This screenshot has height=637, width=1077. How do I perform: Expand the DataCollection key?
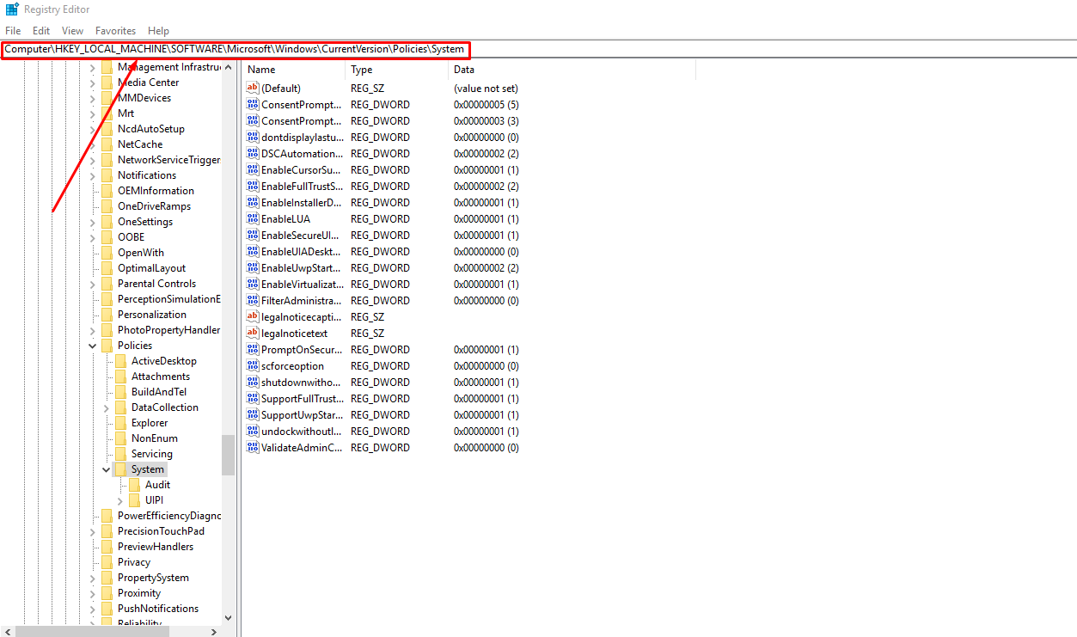tap(107, 407)
